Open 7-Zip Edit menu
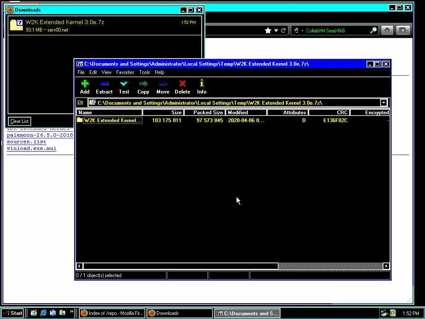 tap(93, 72)
